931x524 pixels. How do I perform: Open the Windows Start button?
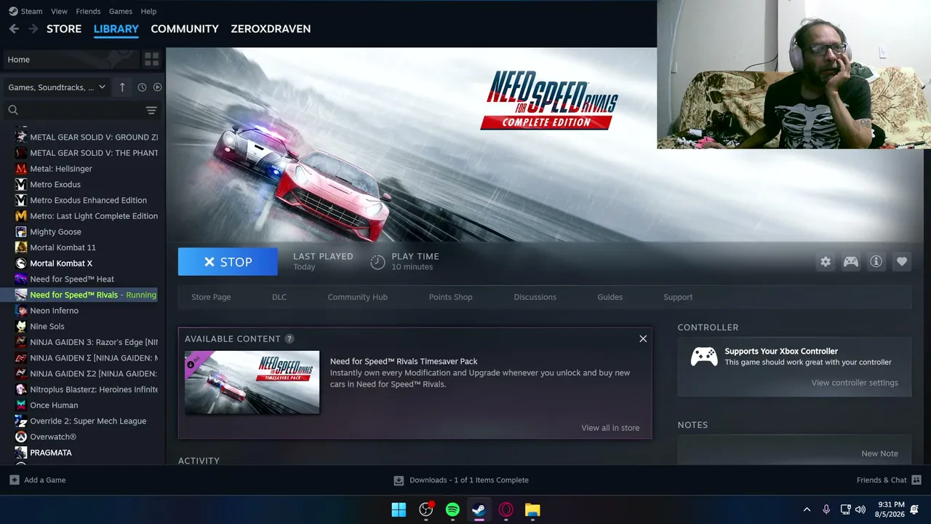399,510
